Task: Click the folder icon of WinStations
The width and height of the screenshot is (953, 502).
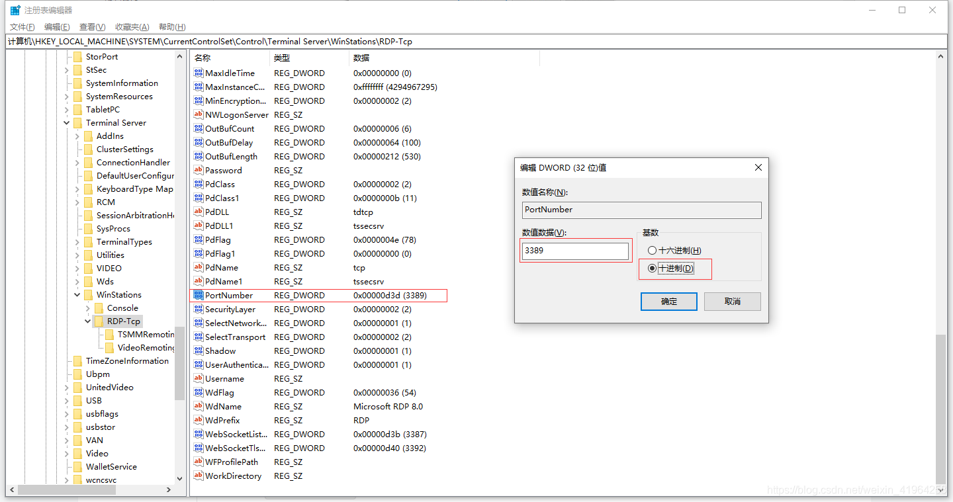Action: [x=89, y=294]
